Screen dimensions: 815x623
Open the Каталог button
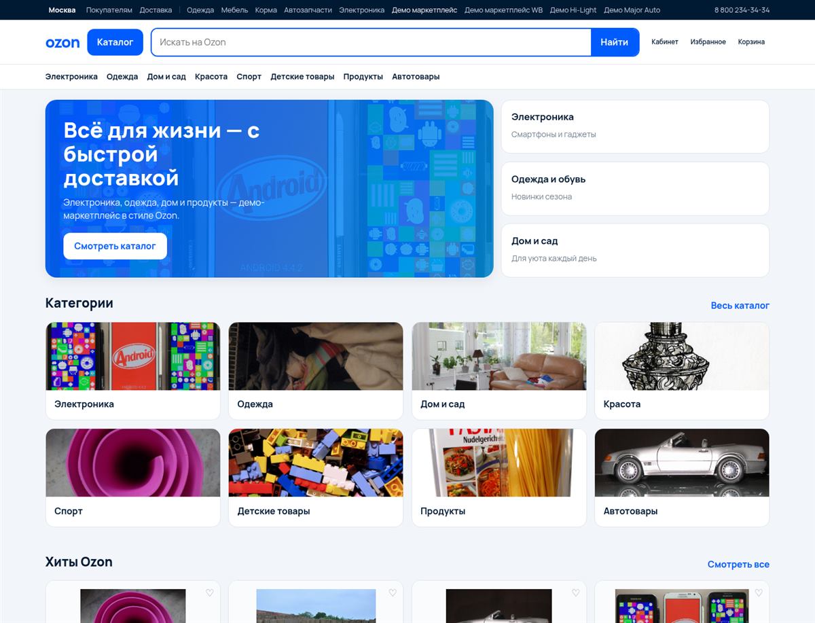(x=115, y=42)
